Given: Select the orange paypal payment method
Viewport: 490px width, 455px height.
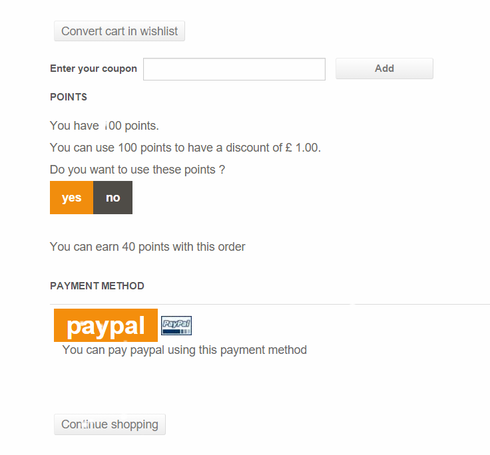Looking at the screenshot, I should tap(106, 325).
